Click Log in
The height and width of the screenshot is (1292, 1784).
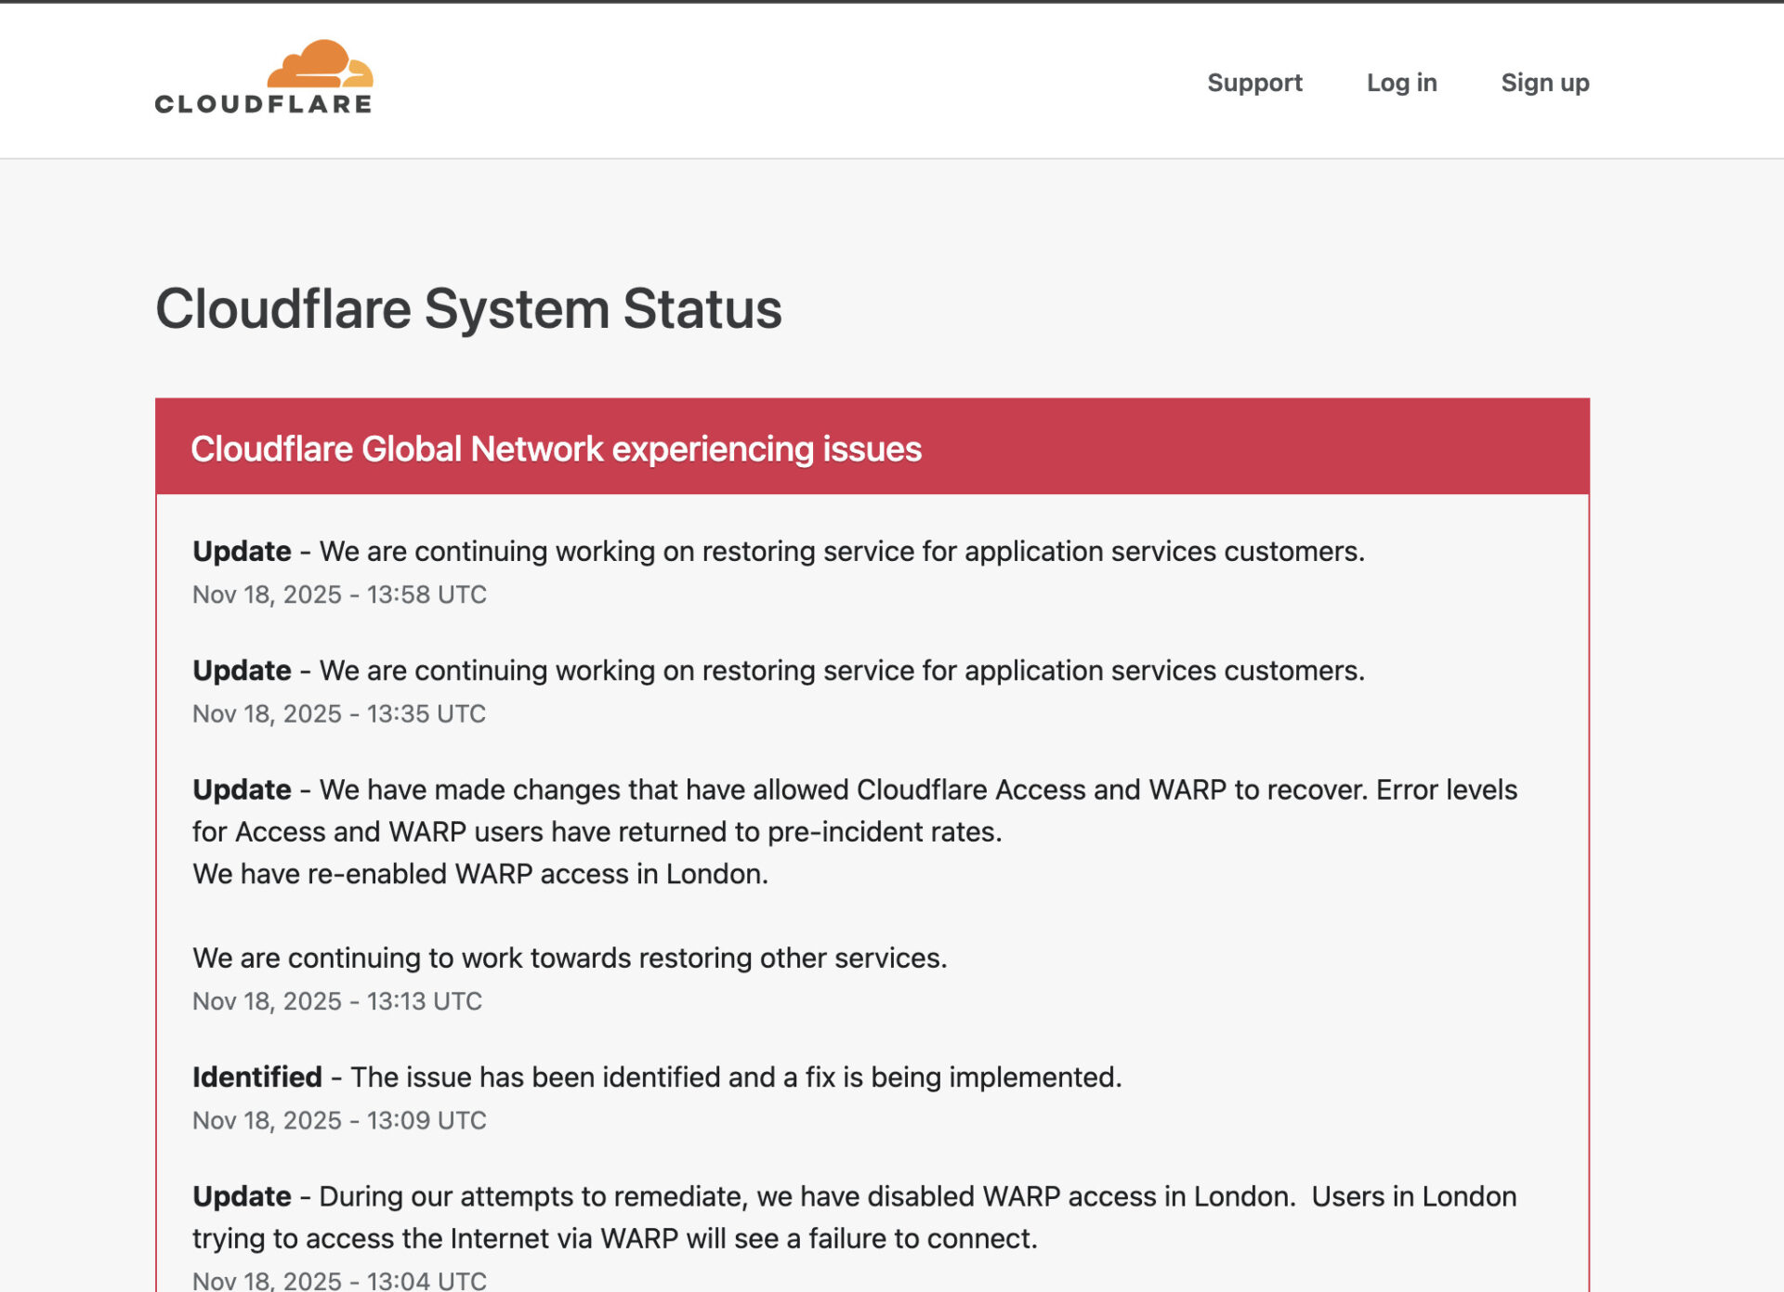1401,82
